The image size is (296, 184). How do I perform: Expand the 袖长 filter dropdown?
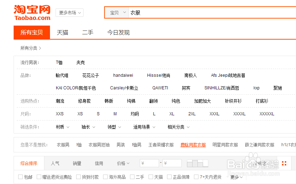(88, 127)
